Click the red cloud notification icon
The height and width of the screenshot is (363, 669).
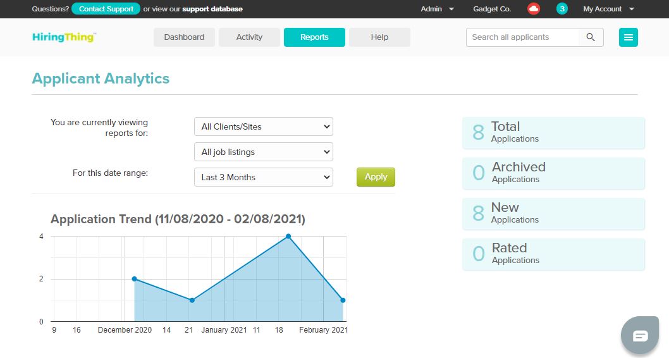534,9
